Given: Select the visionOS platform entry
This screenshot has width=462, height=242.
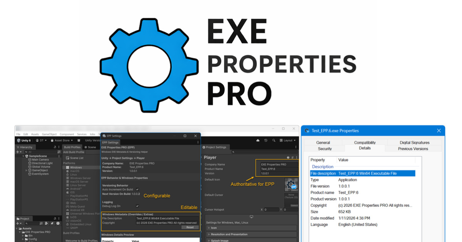Looking at the screenshot, I should point(73,221).
